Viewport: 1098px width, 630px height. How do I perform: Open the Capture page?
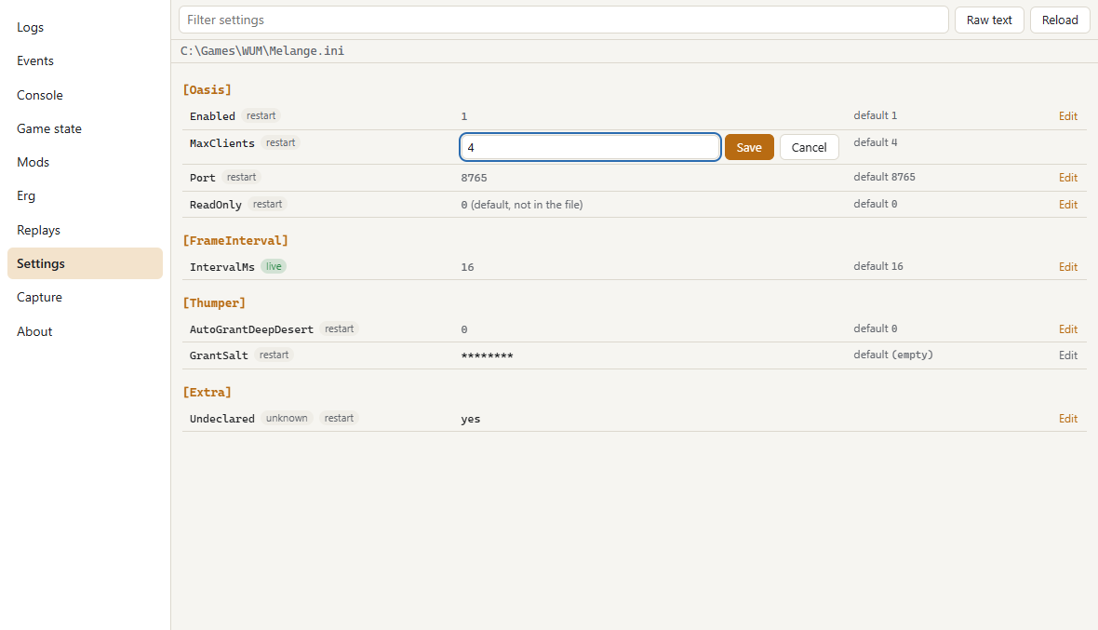[x=85, y=297]
